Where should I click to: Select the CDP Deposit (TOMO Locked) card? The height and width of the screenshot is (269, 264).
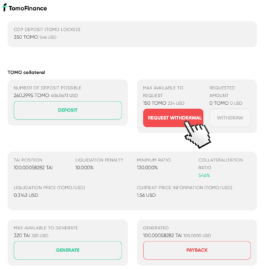[132, 34]
